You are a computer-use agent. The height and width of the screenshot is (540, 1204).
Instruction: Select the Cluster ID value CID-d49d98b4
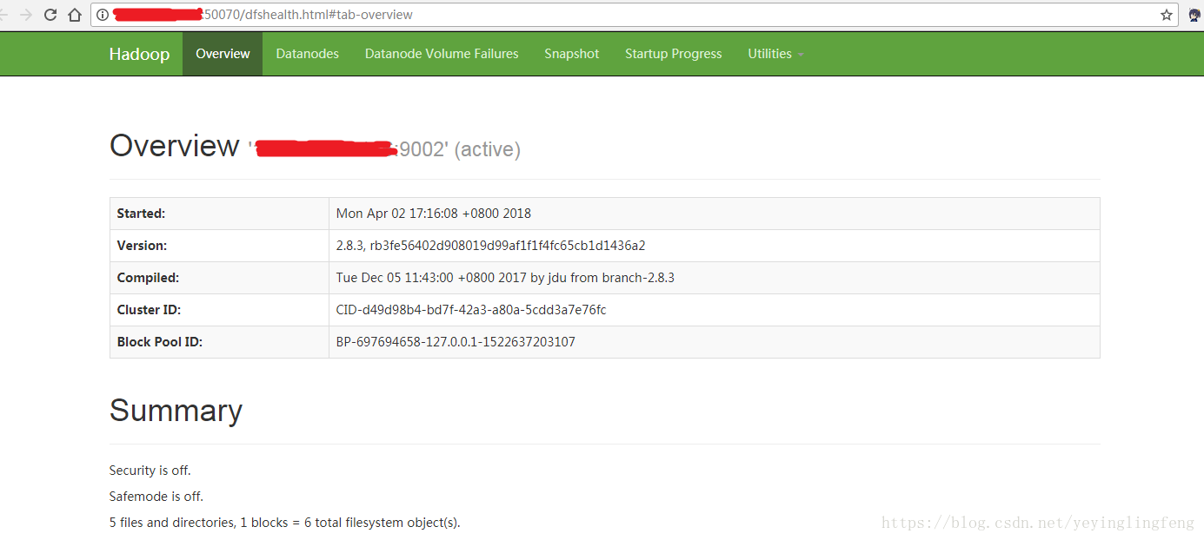471,310
